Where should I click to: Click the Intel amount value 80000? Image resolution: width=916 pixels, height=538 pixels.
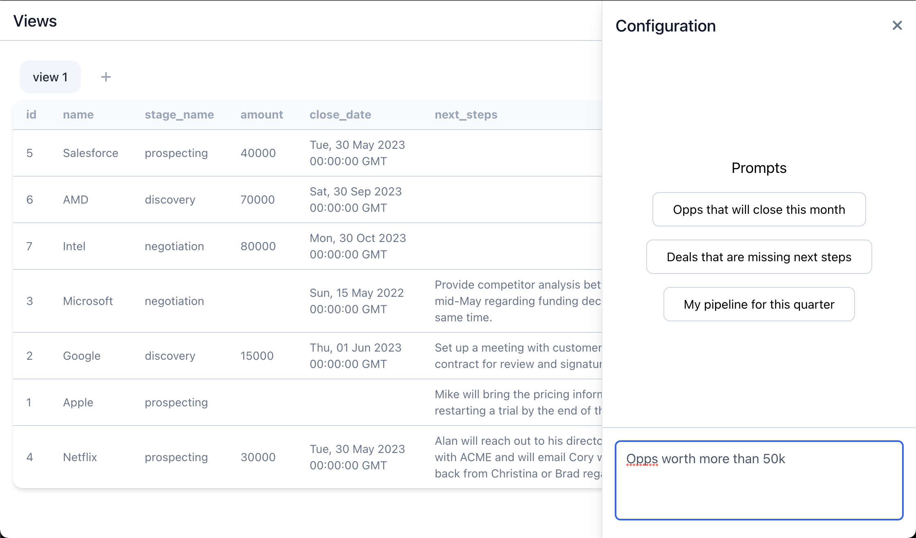coord(258,246)
